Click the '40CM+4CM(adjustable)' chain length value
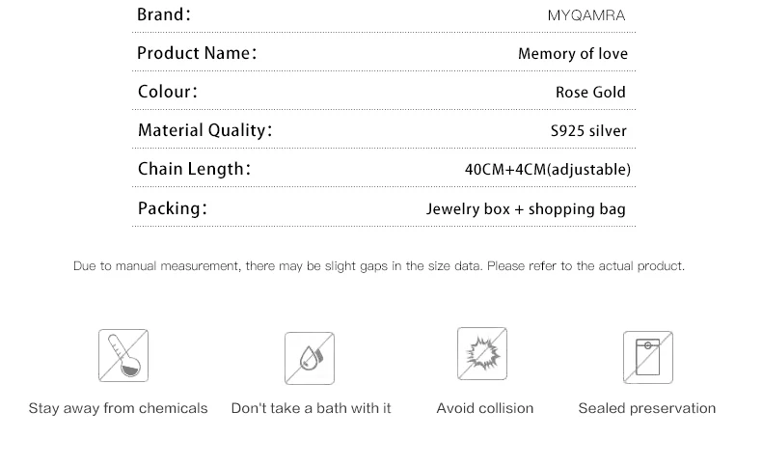The height and width of the screenshot is (466, 762). pyautogui.click(x=548, y=169)
